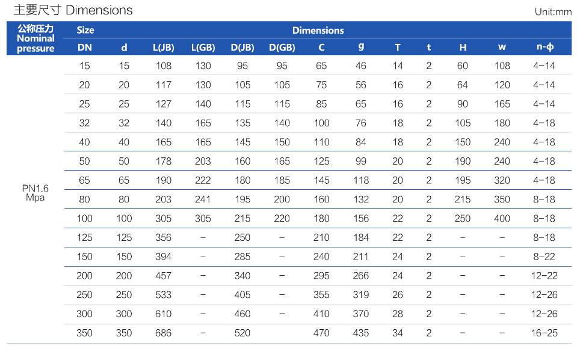Screen dimensions: 580x349
Task: Select the L(JB) column header
Action: (x=163, y=47)
